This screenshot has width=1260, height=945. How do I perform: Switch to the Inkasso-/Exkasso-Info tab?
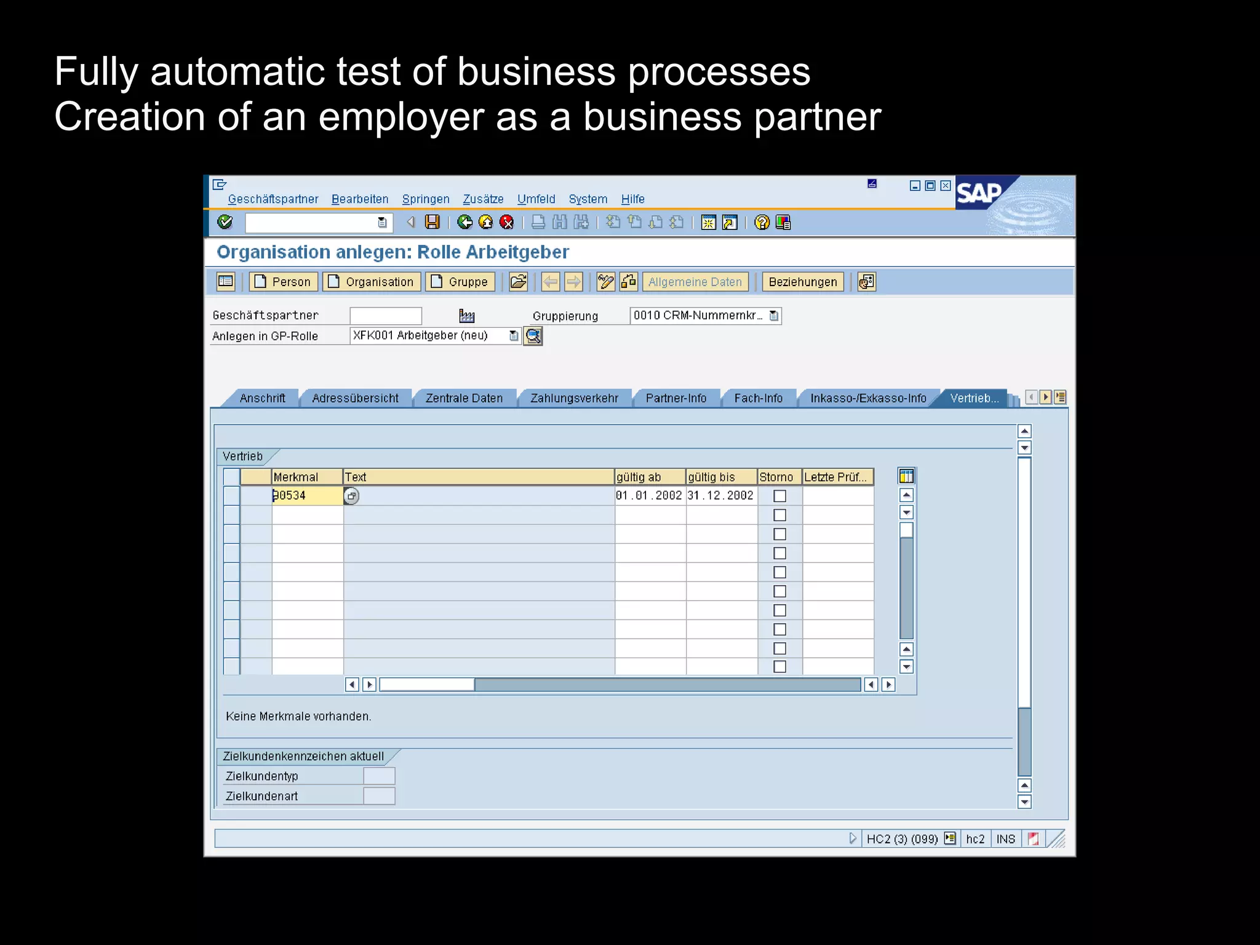[x=868, y=398]
